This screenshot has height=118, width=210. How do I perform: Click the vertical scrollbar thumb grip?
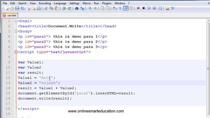(208, 69)
